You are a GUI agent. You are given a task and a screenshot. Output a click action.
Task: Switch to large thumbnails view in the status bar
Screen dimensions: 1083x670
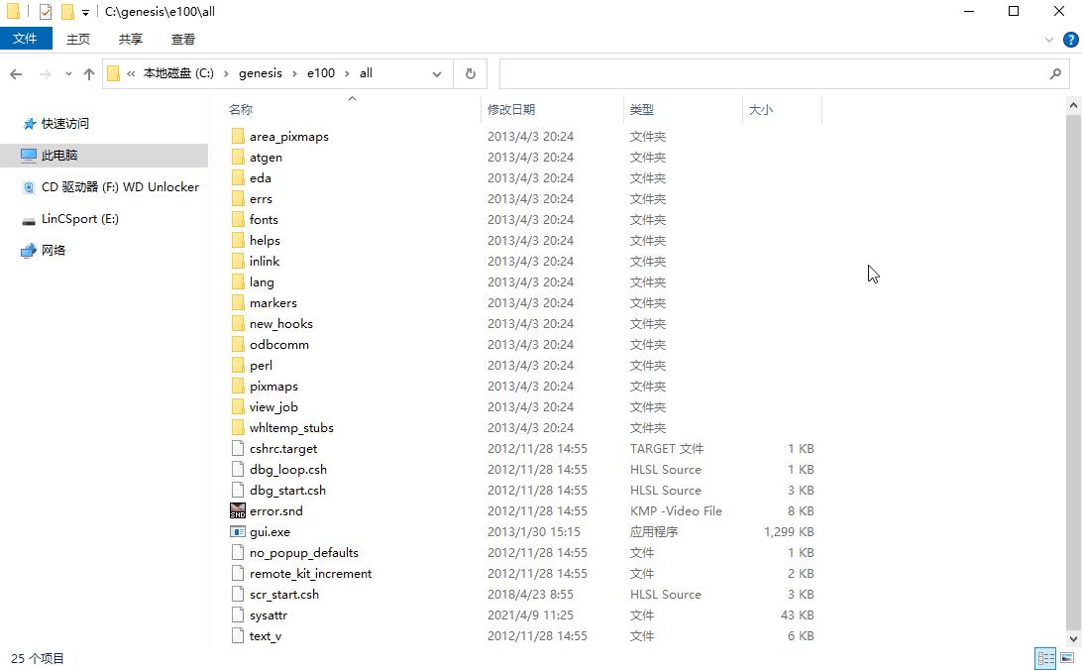tap(1067, 658)
